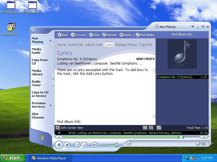Toggle shuffle button near volume
The width and height of the screenshot is (217, 162).
(129, 144)
